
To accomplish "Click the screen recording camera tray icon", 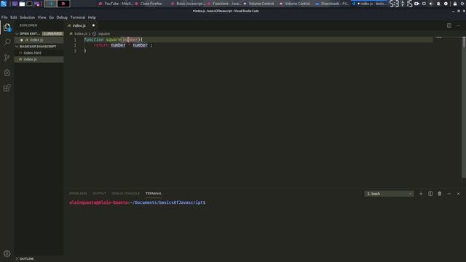I will click(416, 4).
